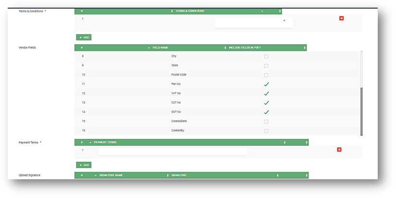The image size is (396, 198).
Task: Sort Vendor Fields by Field Name
Action: coord(161,48)
